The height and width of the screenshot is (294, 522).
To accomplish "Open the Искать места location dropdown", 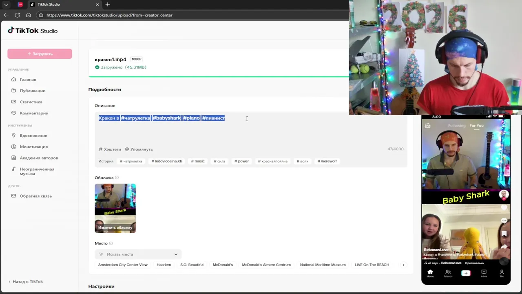I will (x=138, y=254).
